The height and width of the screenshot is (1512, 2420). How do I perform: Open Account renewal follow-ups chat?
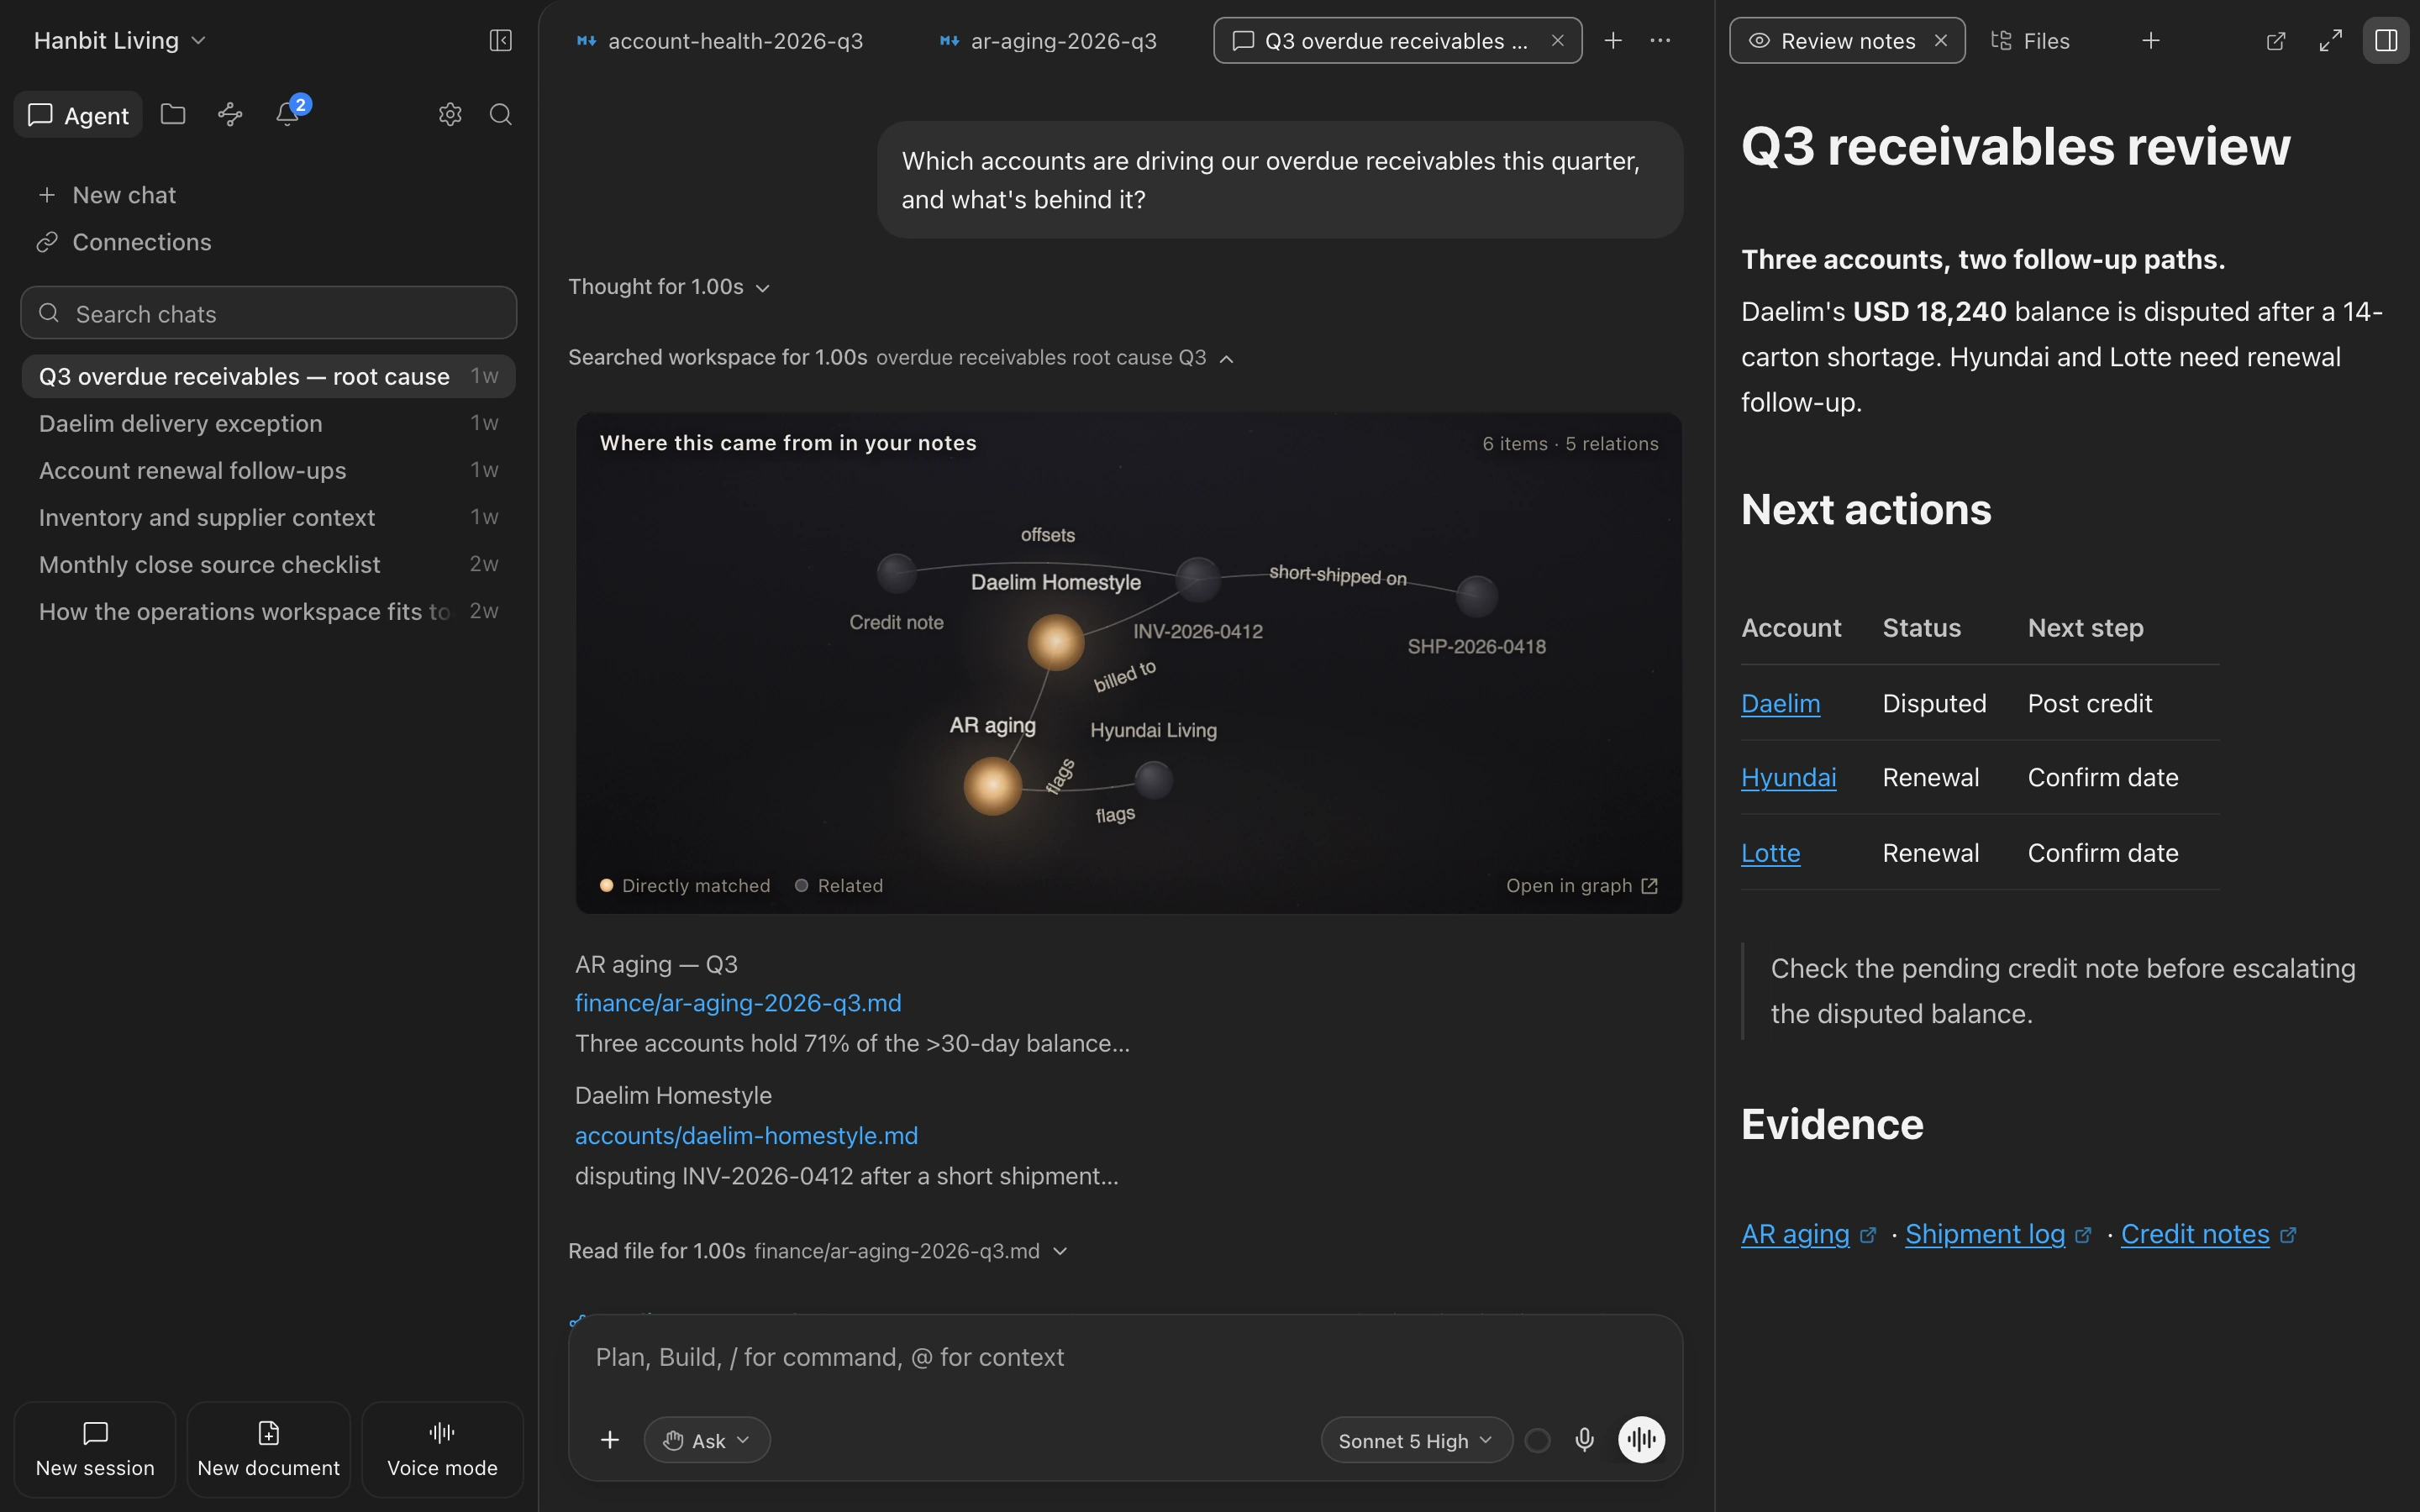pos(268,470)
